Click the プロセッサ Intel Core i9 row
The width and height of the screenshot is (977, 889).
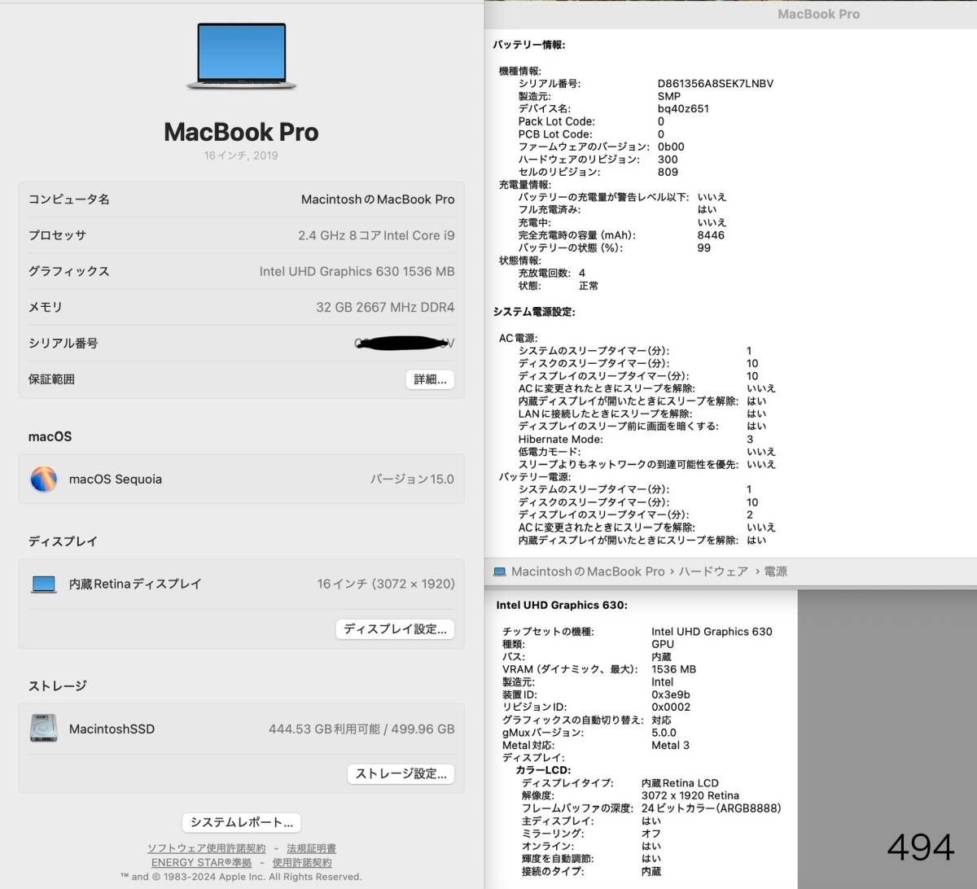coord(240,235)
